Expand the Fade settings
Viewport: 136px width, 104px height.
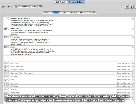point(8,80)
